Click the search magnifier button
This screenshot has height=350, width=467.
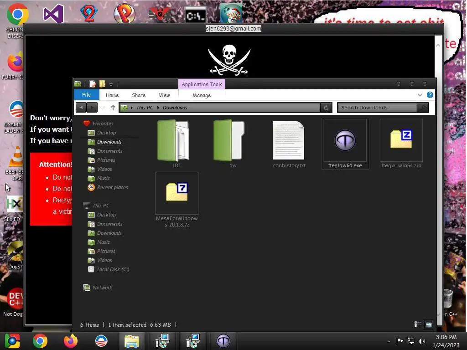pos(423,108)
